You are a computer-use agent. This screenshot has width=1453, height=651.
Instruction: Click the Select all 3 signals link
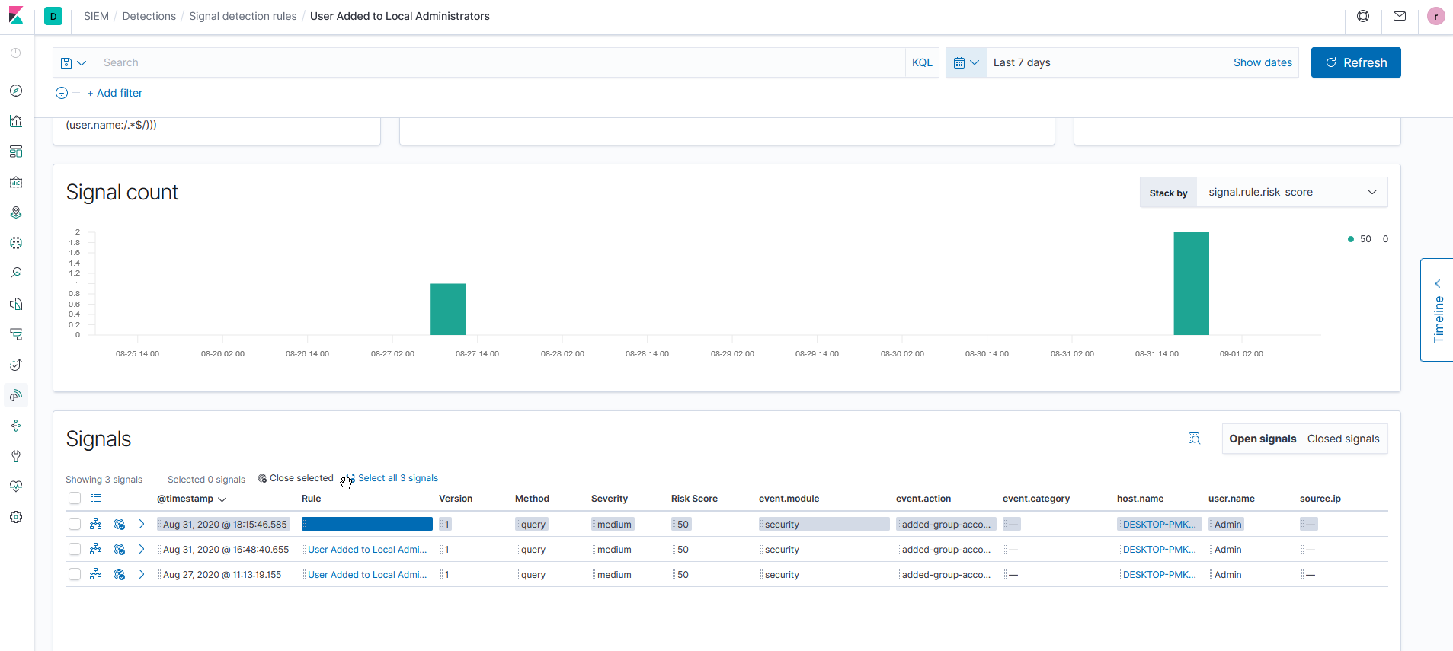398,478
